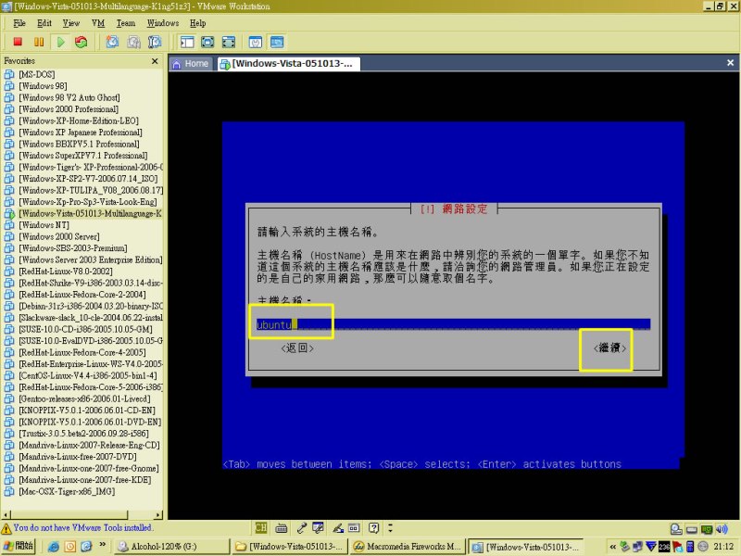This screenshot has height=556, width=741.
Task: Open the Windows menu
Action: click(x=163, y=23)
